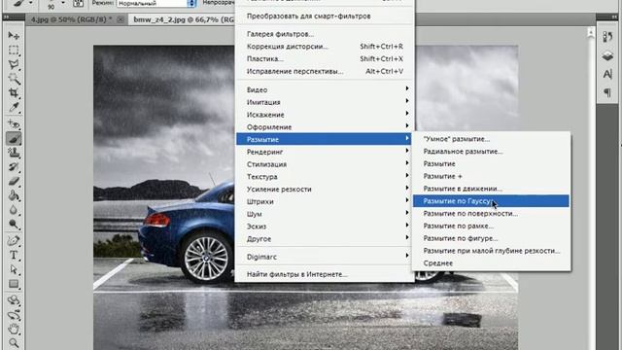Viewport: 622px width, 350px height.
Task: Select the Polygonal Lasso tool
Action: pyautogui.click(x=14, y=65)
